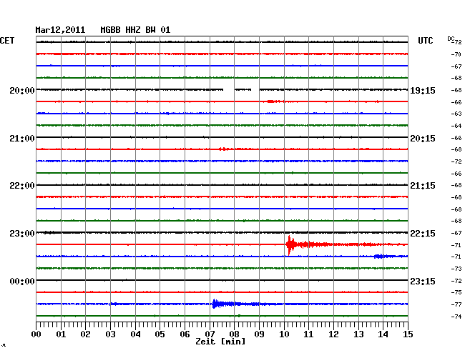465x353 pixels.
Task: Select DC offset value -74
Action: pyautogui.click(x=456, y=317)
